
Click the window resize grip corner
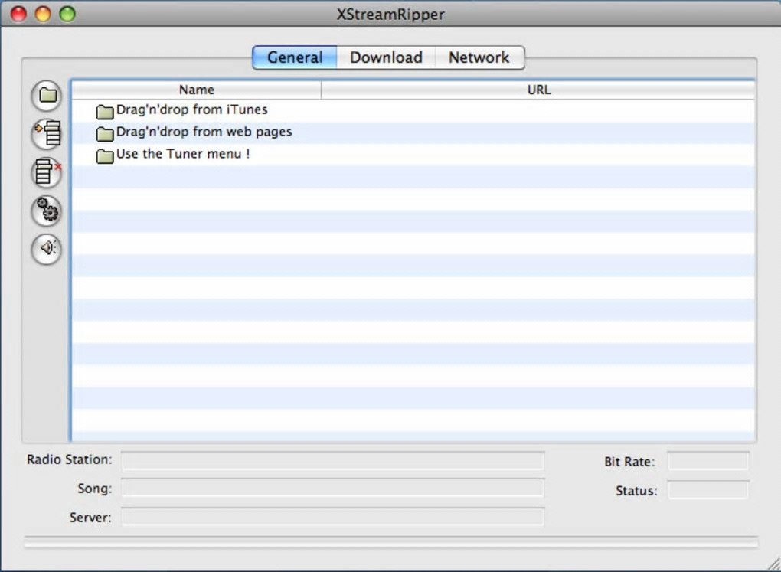(x=773, y=564)
